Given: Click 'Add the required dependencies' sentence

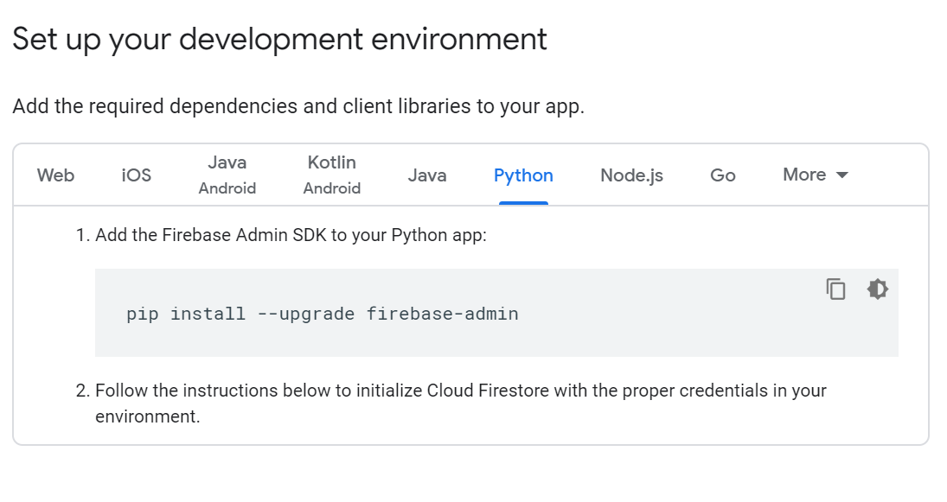Looking at the screenshot, I should tap(298, 106).
